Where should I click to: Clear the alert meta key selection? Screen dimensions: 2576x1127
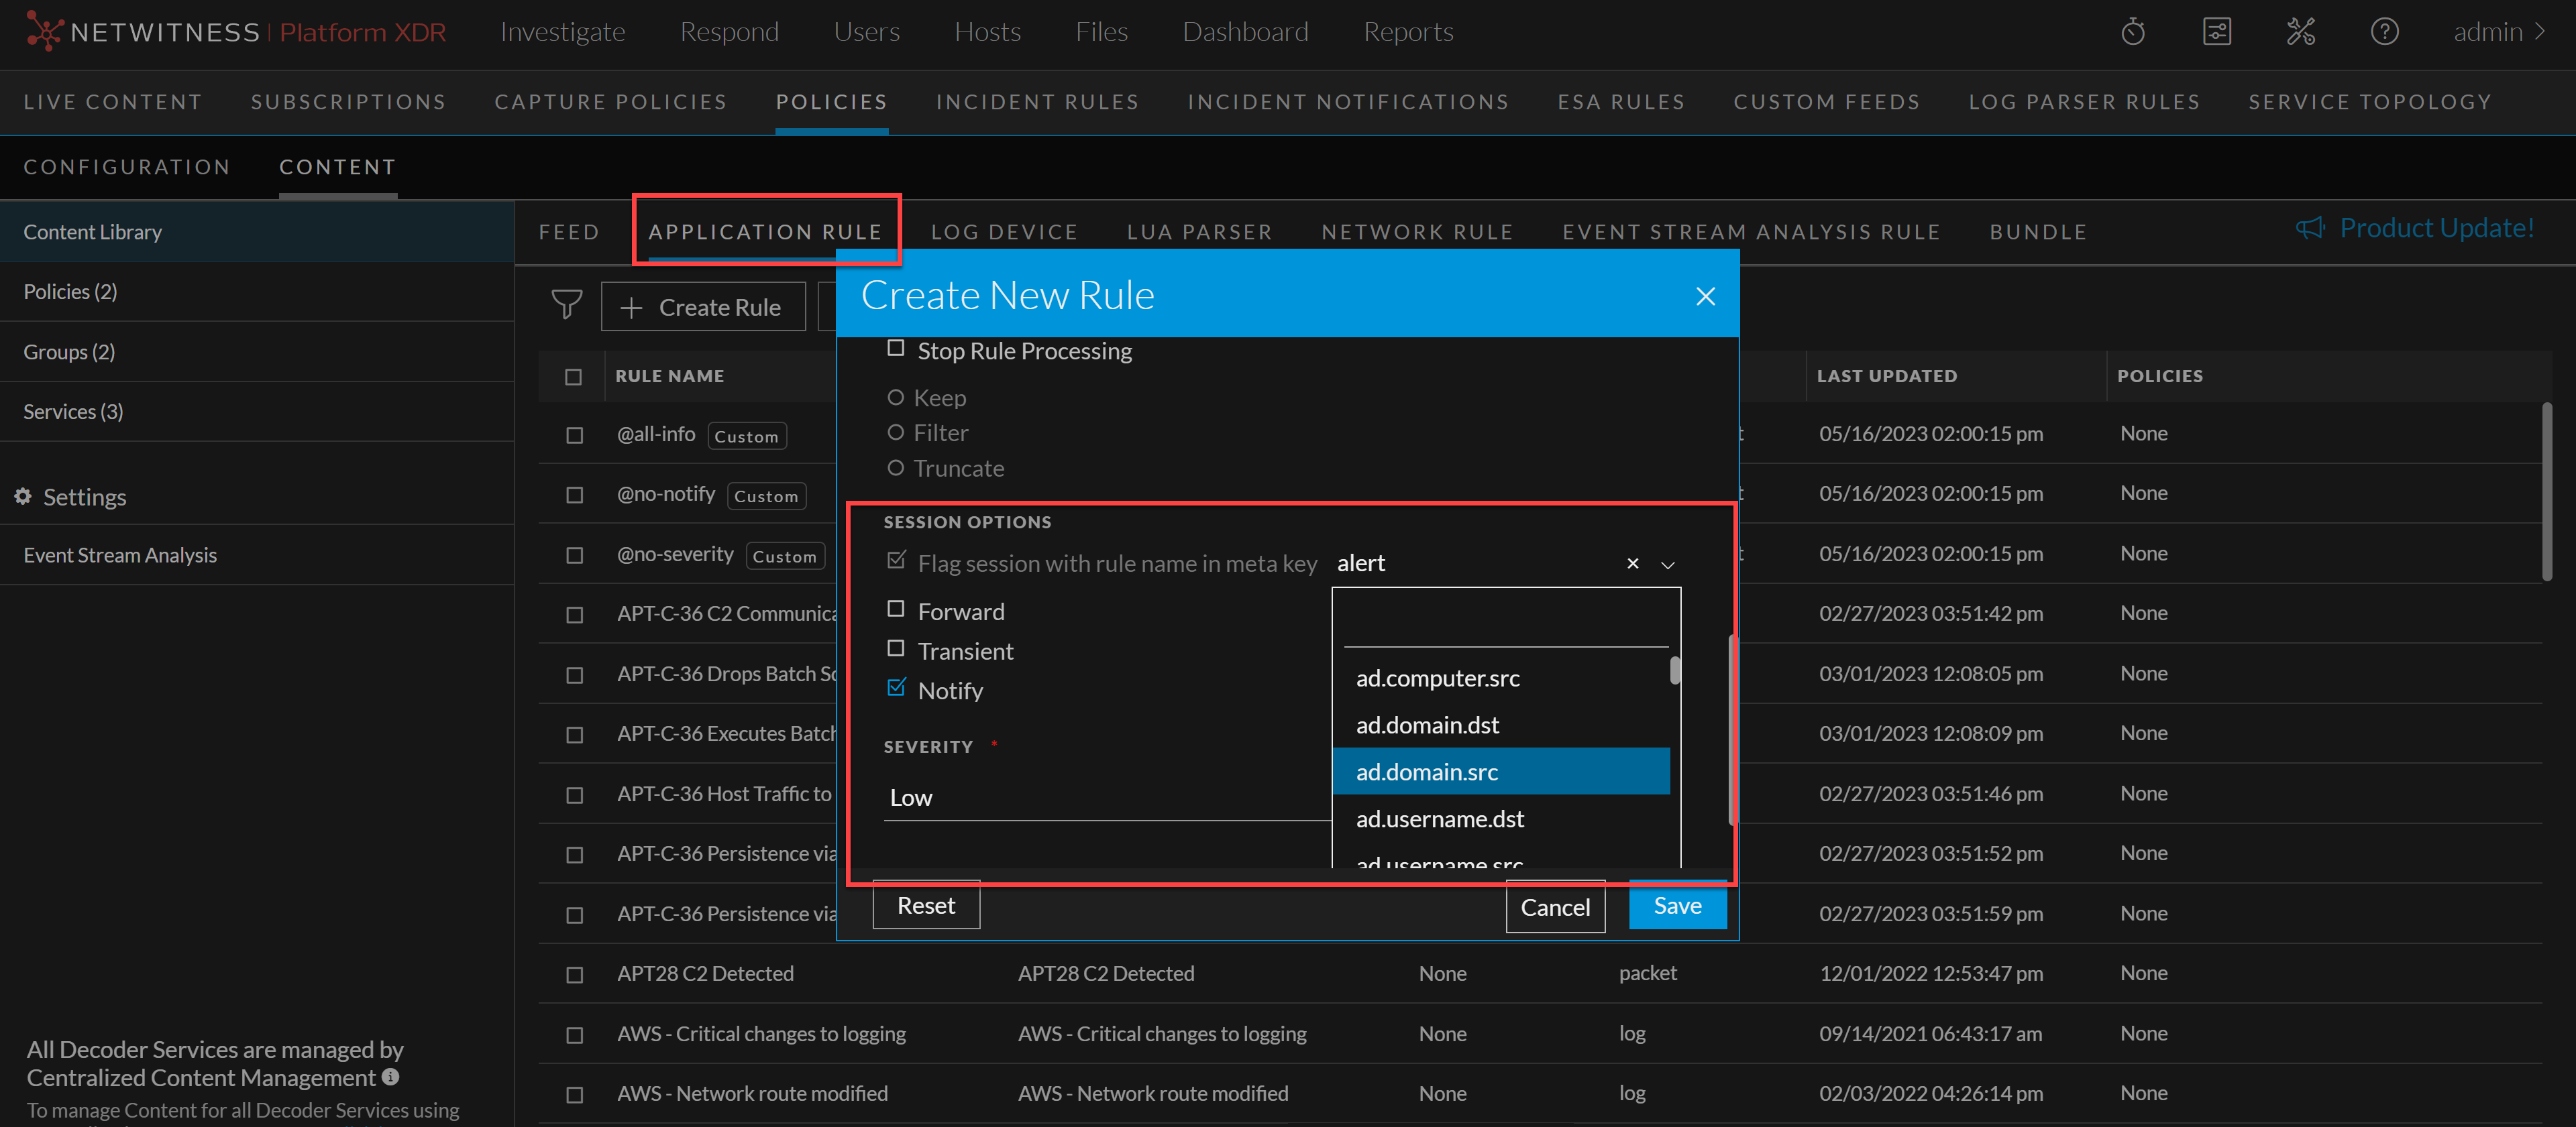click(x=1632, y=563)
